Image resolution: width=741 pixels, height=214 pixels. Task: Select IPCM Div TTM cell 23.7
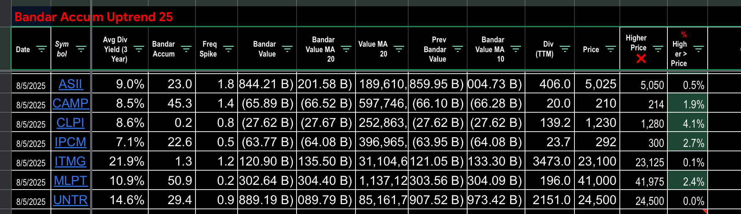pyautogui.click(x=550, y=142)
